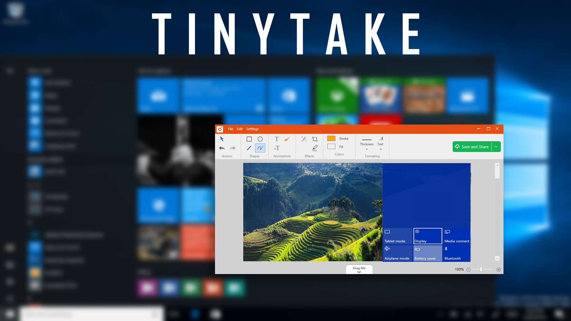This screenshot has width=571, height=321.
Task: Select the Arrow/Select tool
Action: [222, 138]
